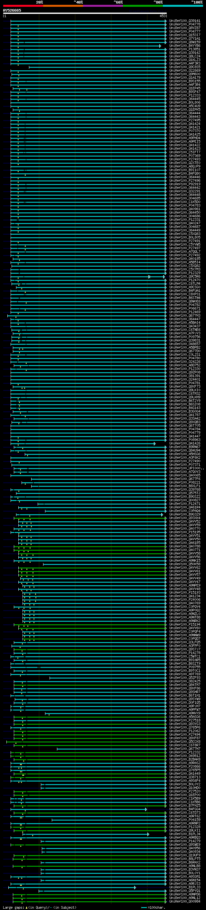
Task: Select hit UniRef100_Q8VZ87
Action: click(x=185, y=28)
